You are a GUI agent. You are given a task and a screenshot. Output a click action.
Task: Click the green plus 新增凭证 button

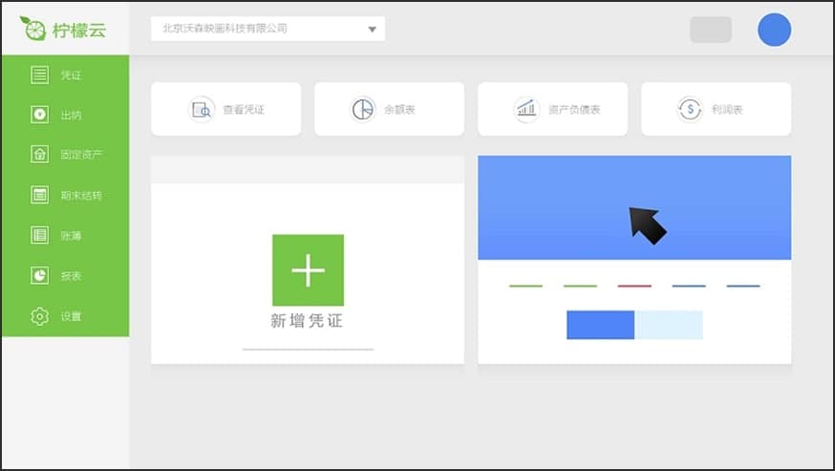pos(308,270)
